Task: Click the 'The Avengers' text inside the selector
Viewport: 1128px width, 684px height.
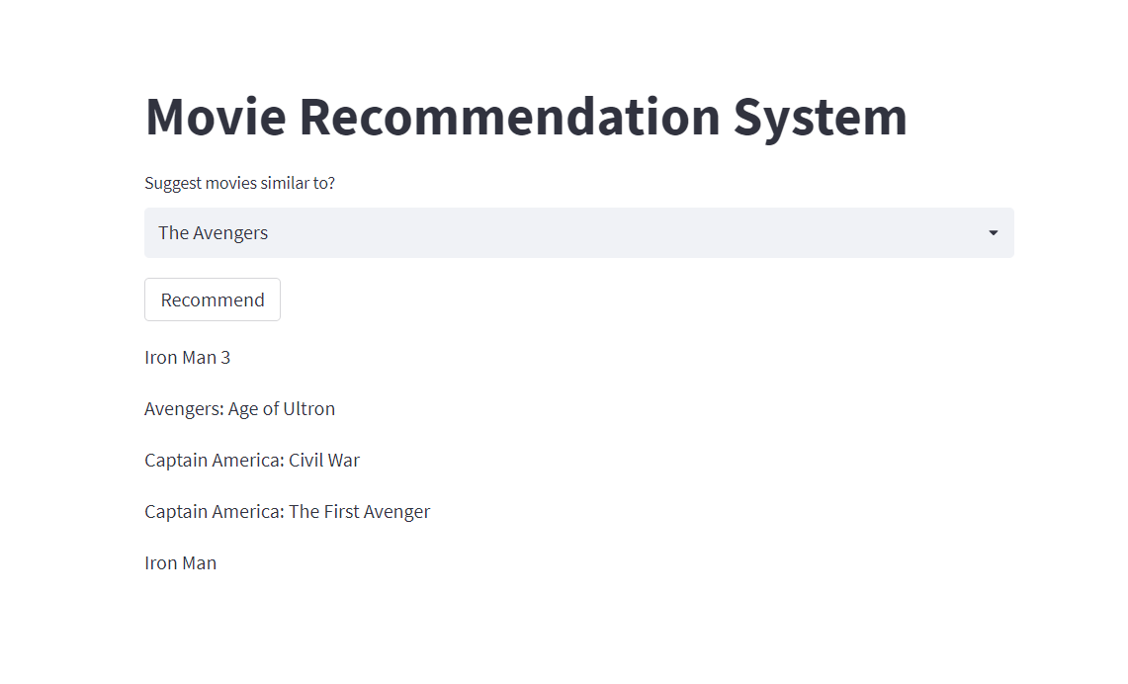Action: click(213, 232)
